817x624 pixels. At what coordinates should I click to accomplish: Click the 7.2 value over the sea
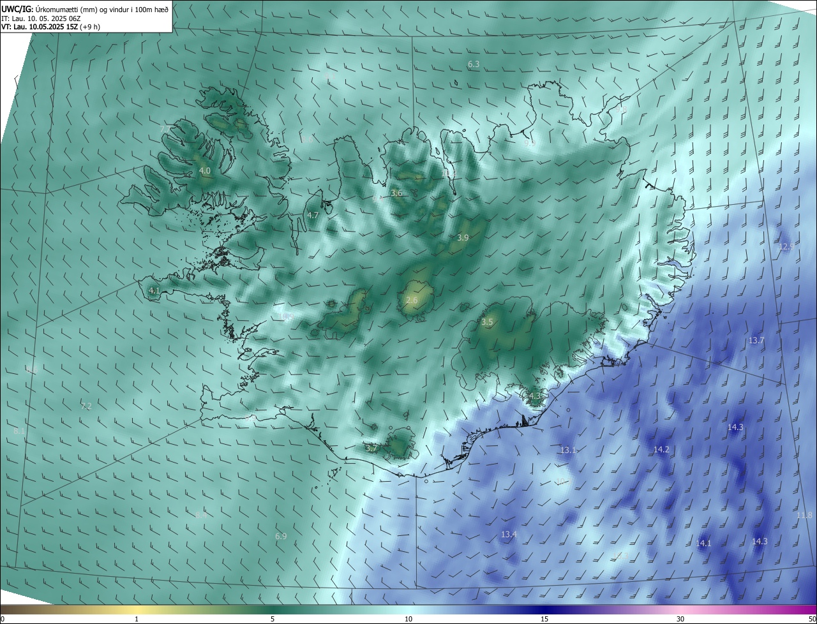click(86, 406)
